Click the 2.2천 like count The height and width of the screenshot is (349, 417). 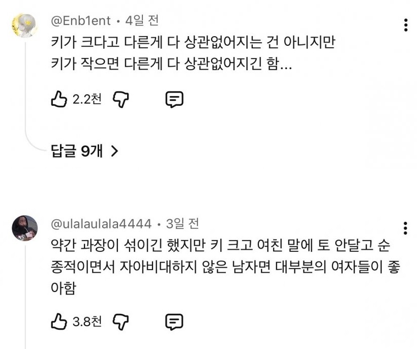tap(87, 99)
